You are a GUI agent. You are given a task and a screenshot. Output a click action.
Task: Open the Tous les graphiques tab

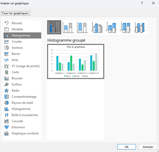tap(16, 13)
